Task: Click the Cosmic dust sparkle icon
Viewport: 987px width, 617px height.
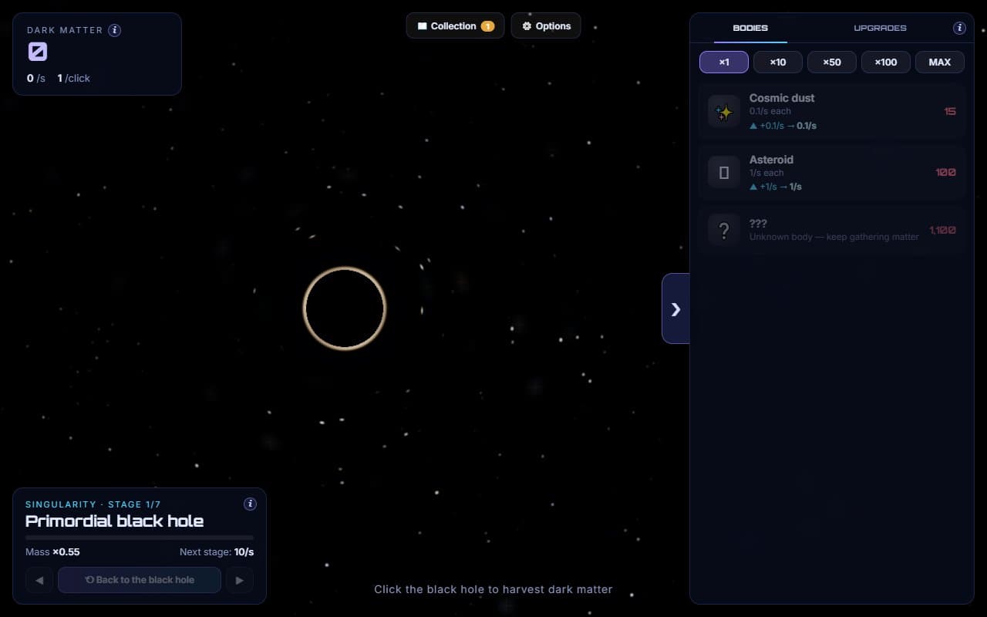Action: pyautogui.click(x=724, y=111)
